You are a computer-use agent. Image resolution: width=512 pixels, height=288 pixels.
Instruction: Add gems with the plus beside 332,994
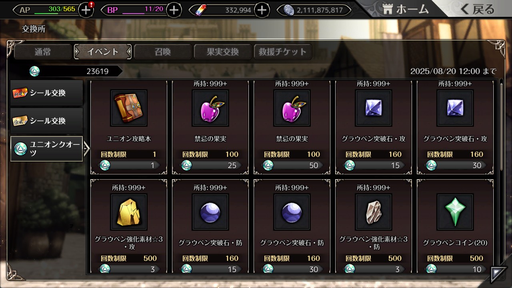262,10
